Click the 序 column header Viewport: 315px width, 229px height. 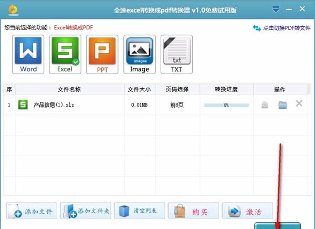9,89
